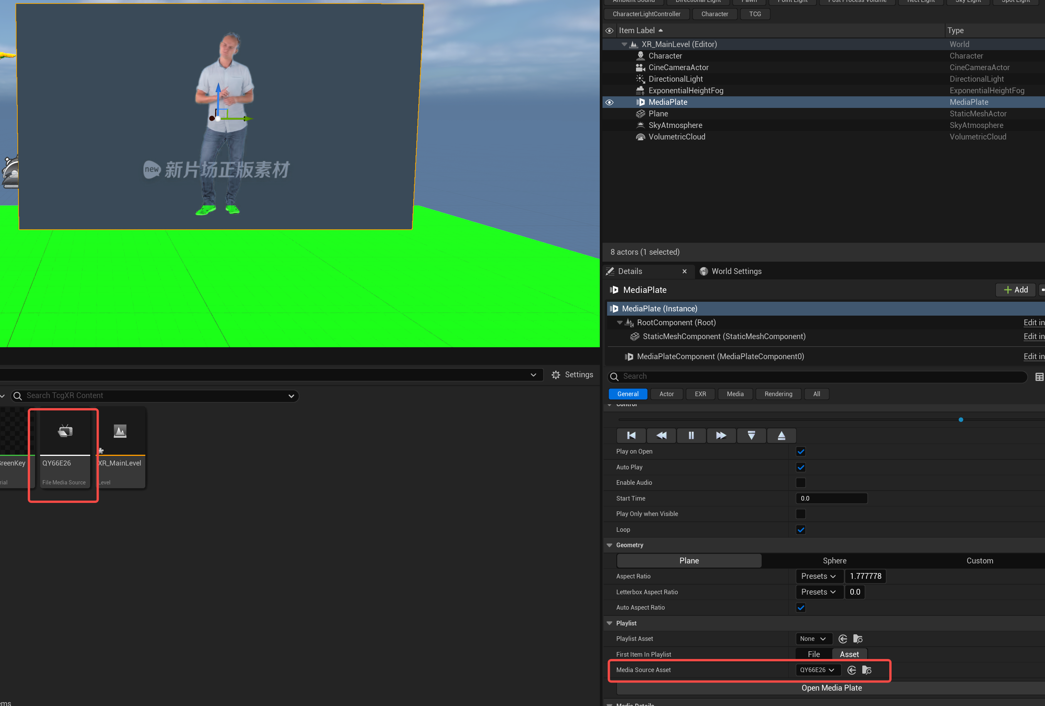Select the Sphere geometry option
The image size is (1045, 706).
click(834, 561)
